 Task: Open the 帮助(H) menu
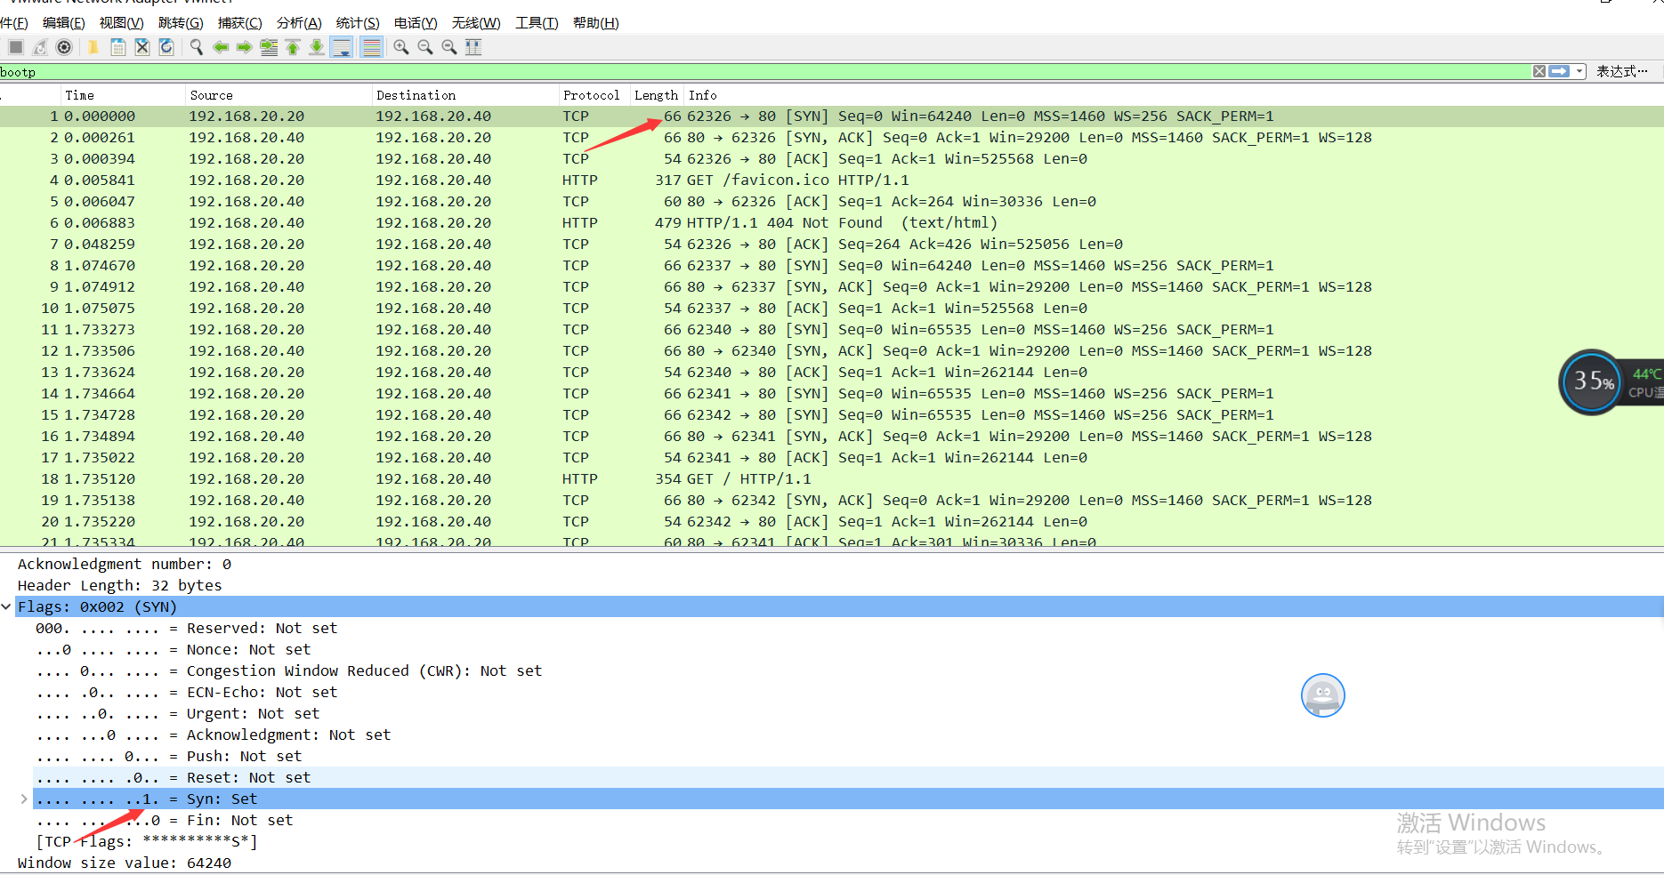point(595,23)
